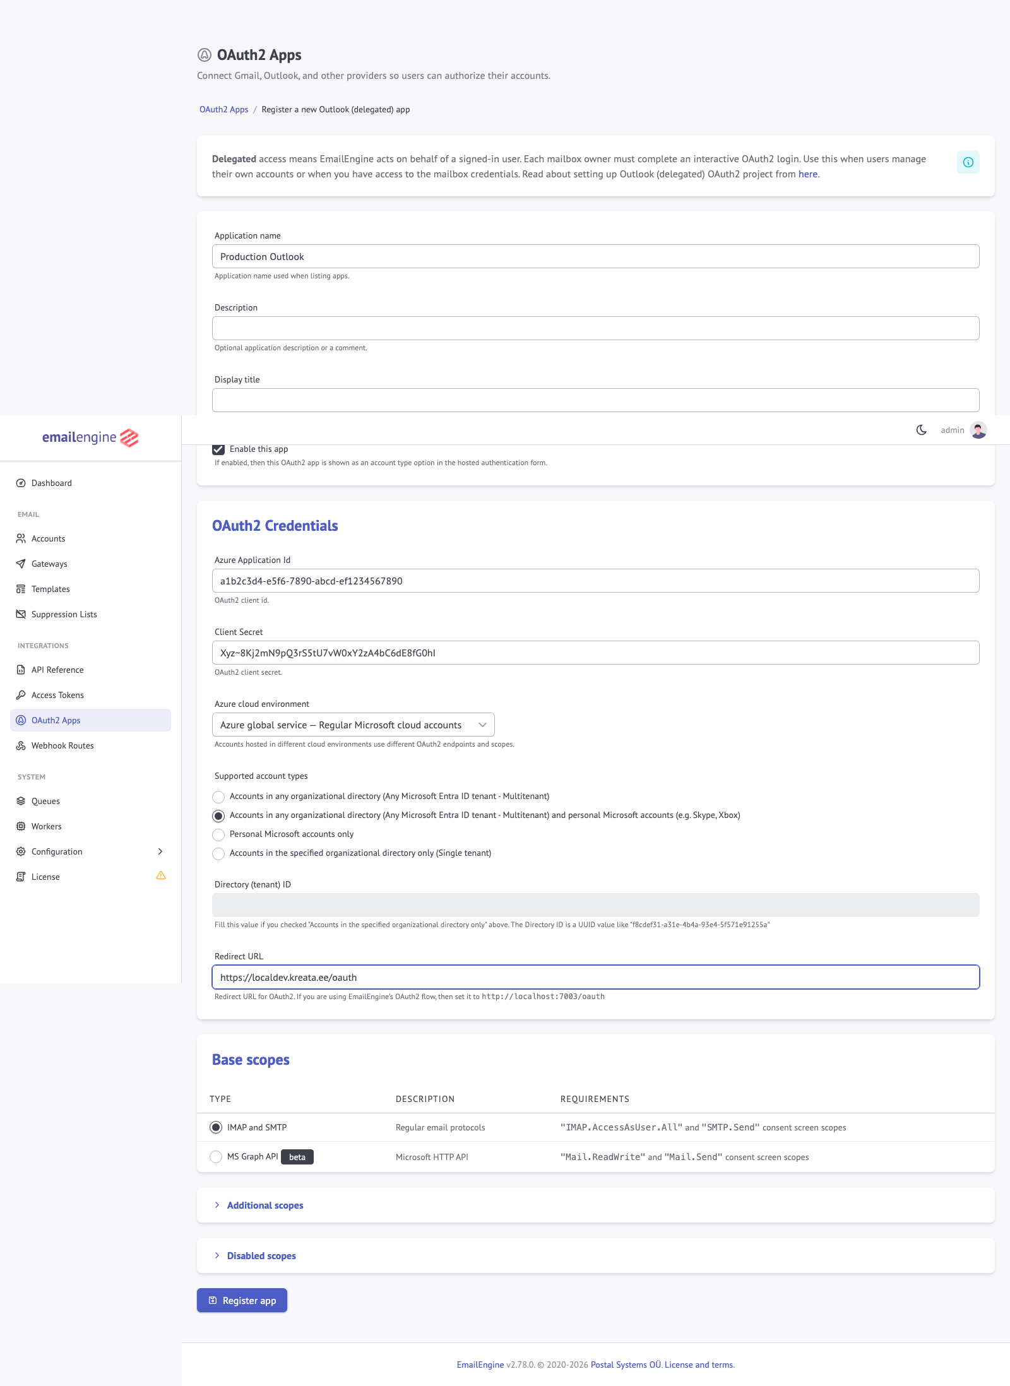
Task: Select Single tenant account type
Action: coord(218,853)
